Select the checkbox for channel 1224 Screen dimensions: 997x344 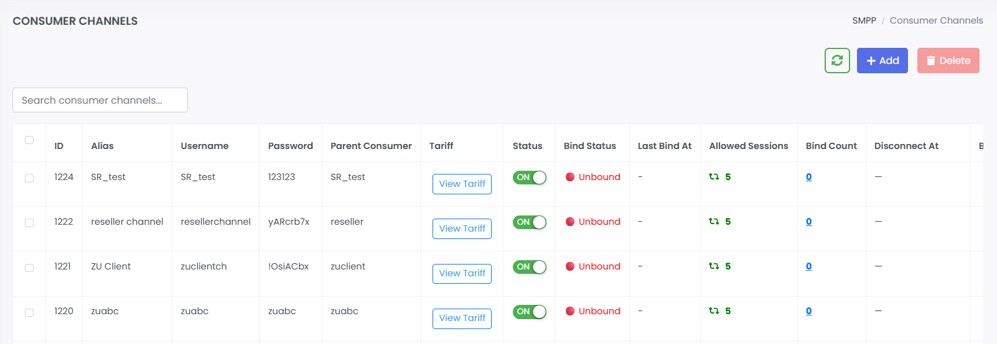(29, 178)
